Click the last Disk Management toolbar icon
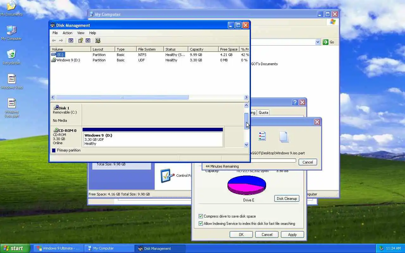The width and height of the screenshot is (405, 253). point(98,40)
